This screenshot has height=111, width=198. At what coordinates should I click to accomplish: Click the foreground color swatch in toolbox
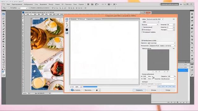point(3,72)
